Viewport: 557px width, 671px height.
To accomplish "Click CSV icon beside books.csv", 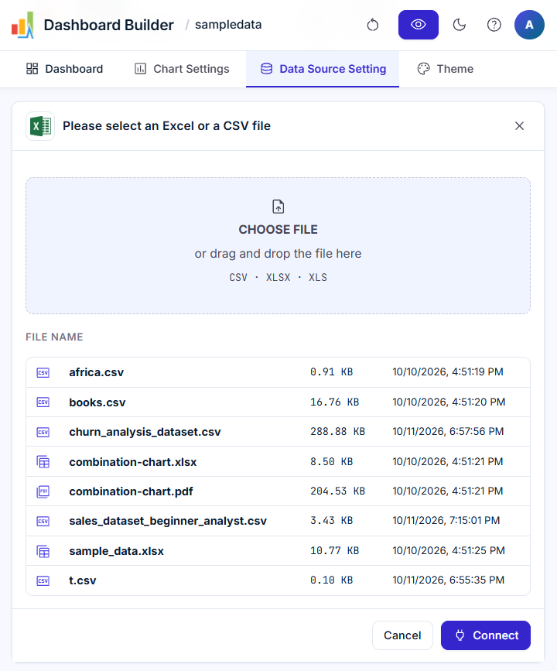I will 43,402.
